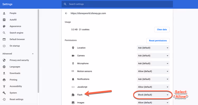The image size is (198, 105).
Task: Open the Camera permission dropdown
Action: pos(153,56)
